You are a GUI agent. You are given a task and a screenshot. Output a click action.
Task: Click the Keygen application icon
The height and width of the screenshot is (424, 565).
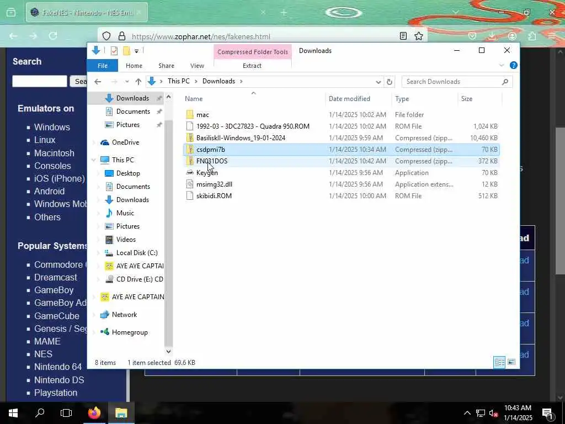point(190,172)
